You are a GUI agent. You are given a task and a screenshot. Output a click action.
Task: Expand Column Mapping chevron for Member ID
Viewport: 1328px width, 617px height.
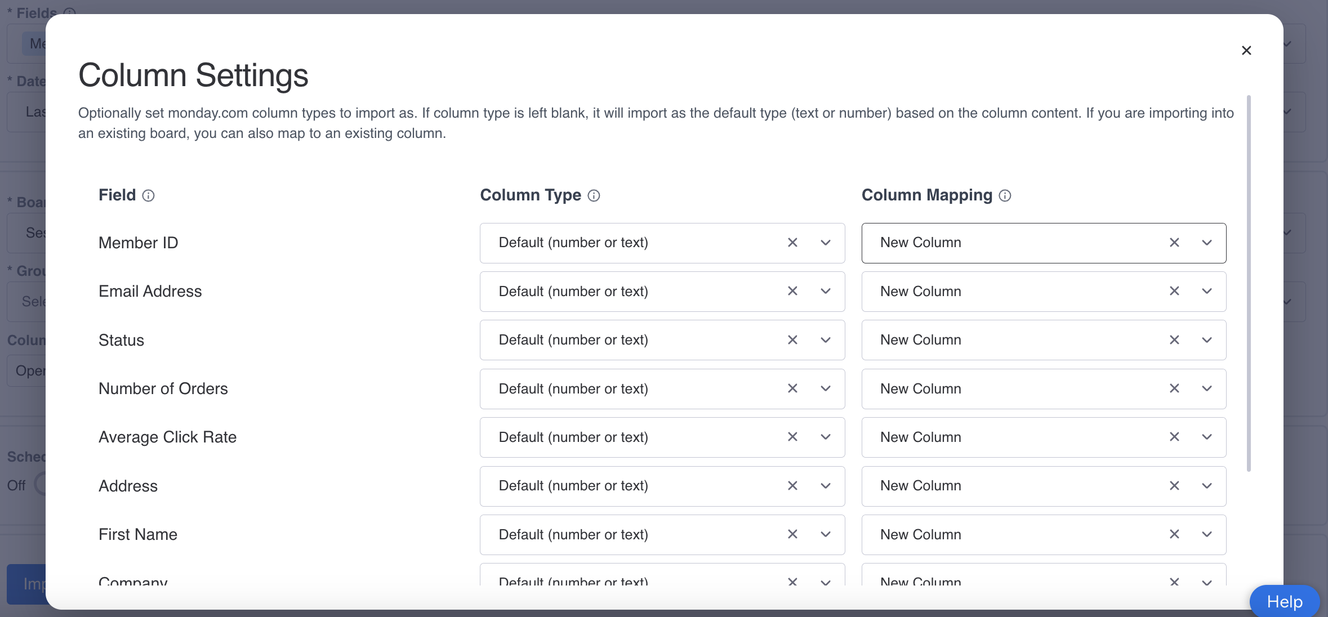pyautogui.click(x=1207, y=243)
